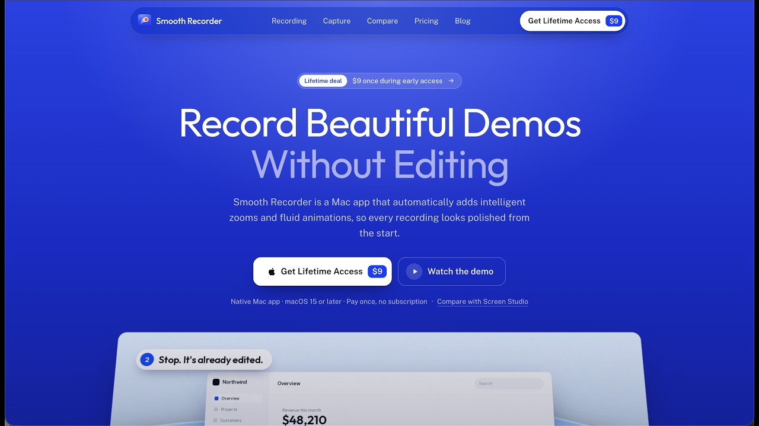Click the Smooth Recorder logo icon
Image resolution: width=759 pixels, height=426 pixels.
[x=144, y=20]
